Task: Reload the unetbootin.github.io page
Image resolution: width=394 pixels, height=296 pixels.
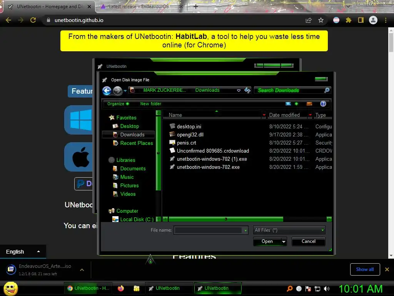Action: point(33,20)
